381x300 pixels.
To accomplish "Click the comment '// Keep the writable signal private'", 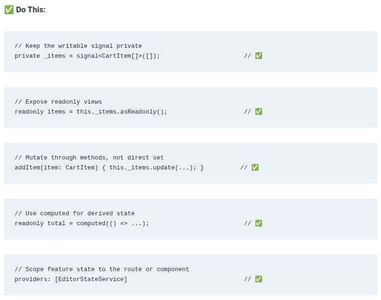I will point(78,46).
